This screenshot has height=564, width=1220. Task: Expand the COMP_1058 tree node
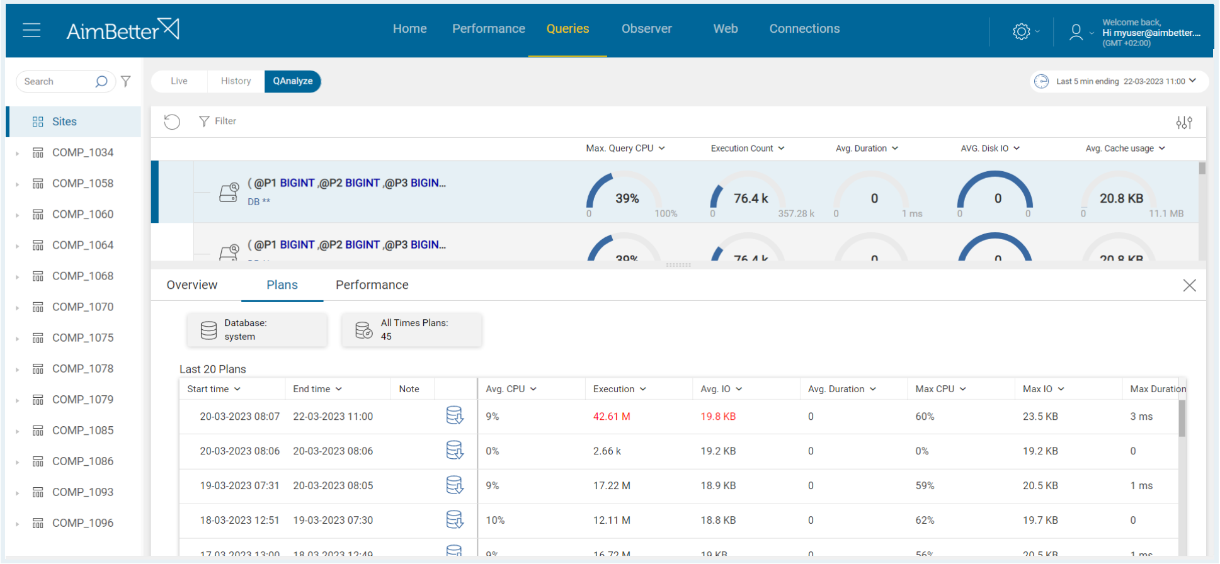click(17, 184)
